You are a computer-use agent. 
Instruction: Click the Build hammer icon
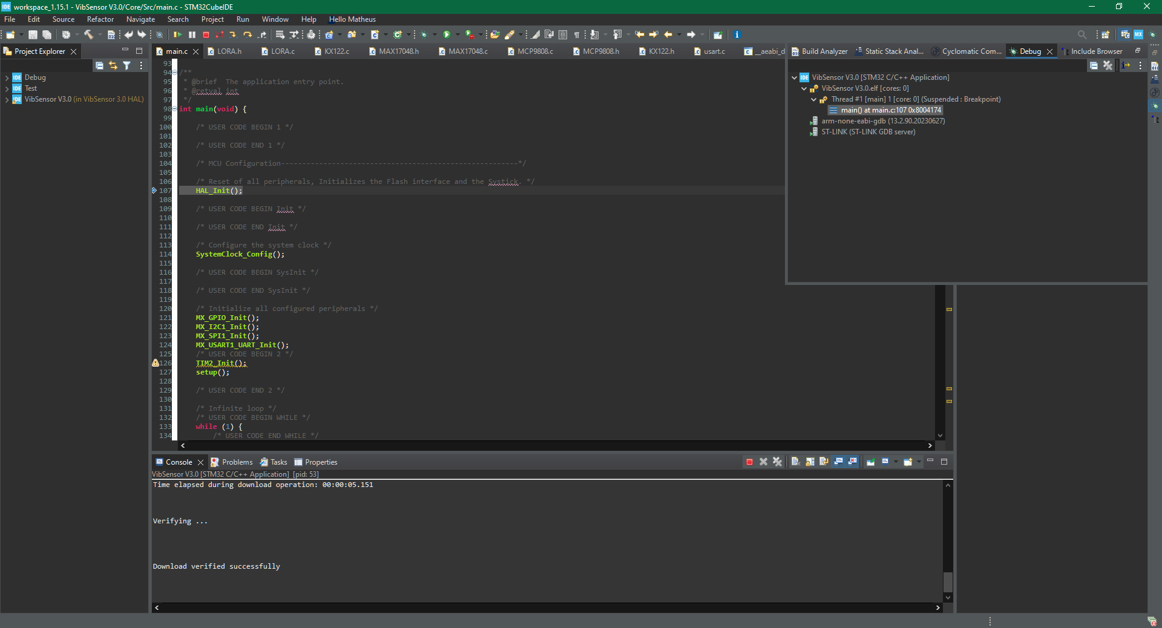point(88,35)
